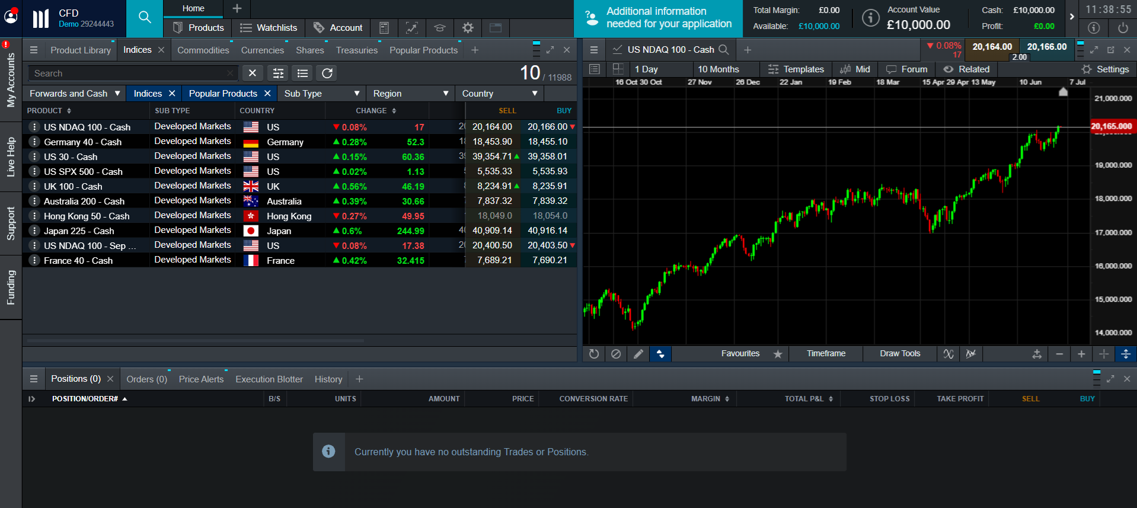Open the Price Alerts tab
Screen dimensions: 1137x508
[x=201, y=379]
